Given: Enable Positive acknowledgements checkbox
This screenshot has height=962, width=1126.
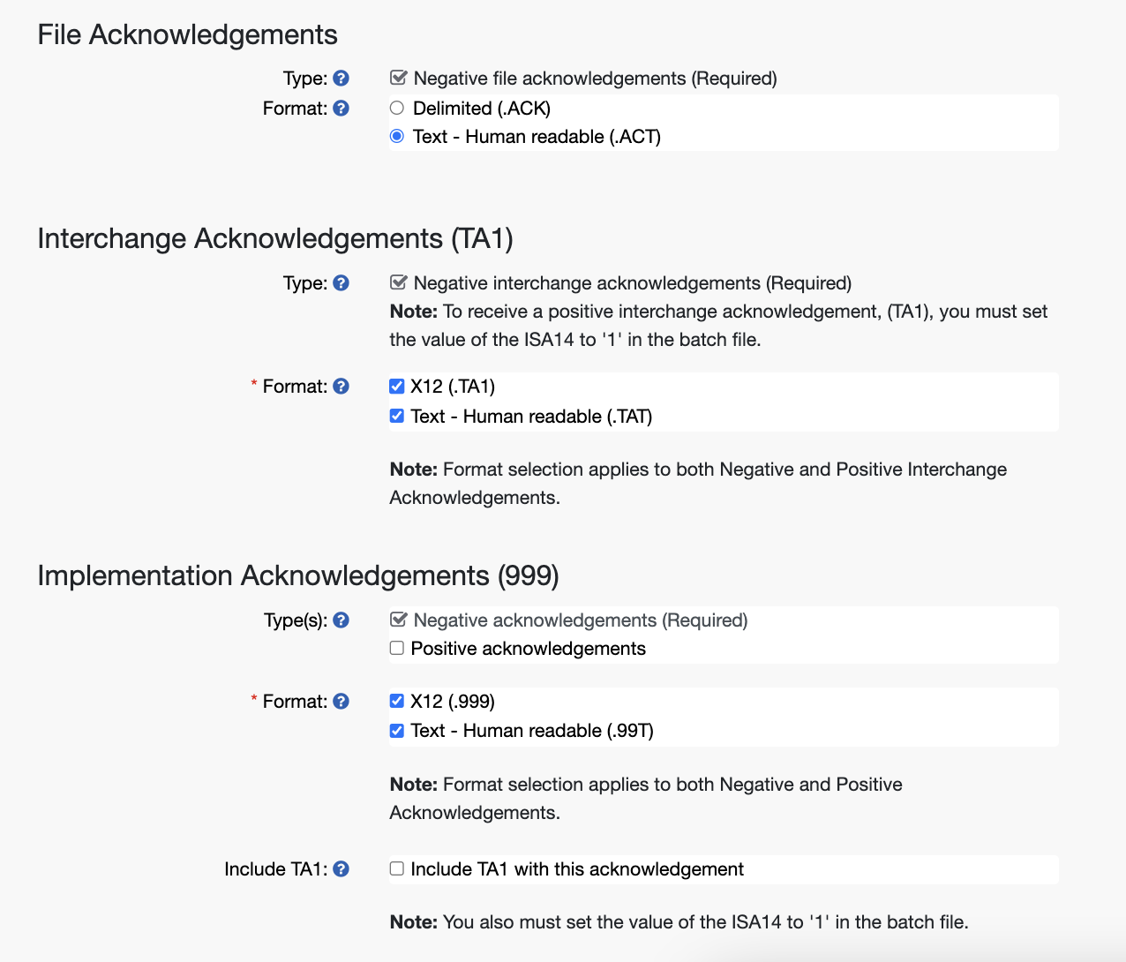Looking at the screenshot, I should click(397, 648).
